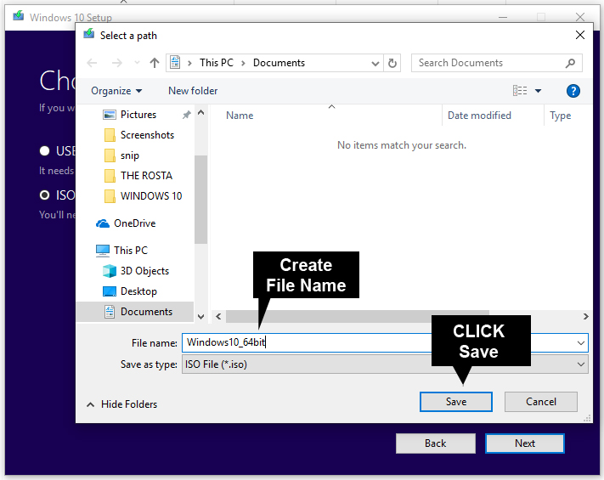This screenshot has height=480, width=604.
Task: Open view options dropdown arrow
Action: coord(538,91)
